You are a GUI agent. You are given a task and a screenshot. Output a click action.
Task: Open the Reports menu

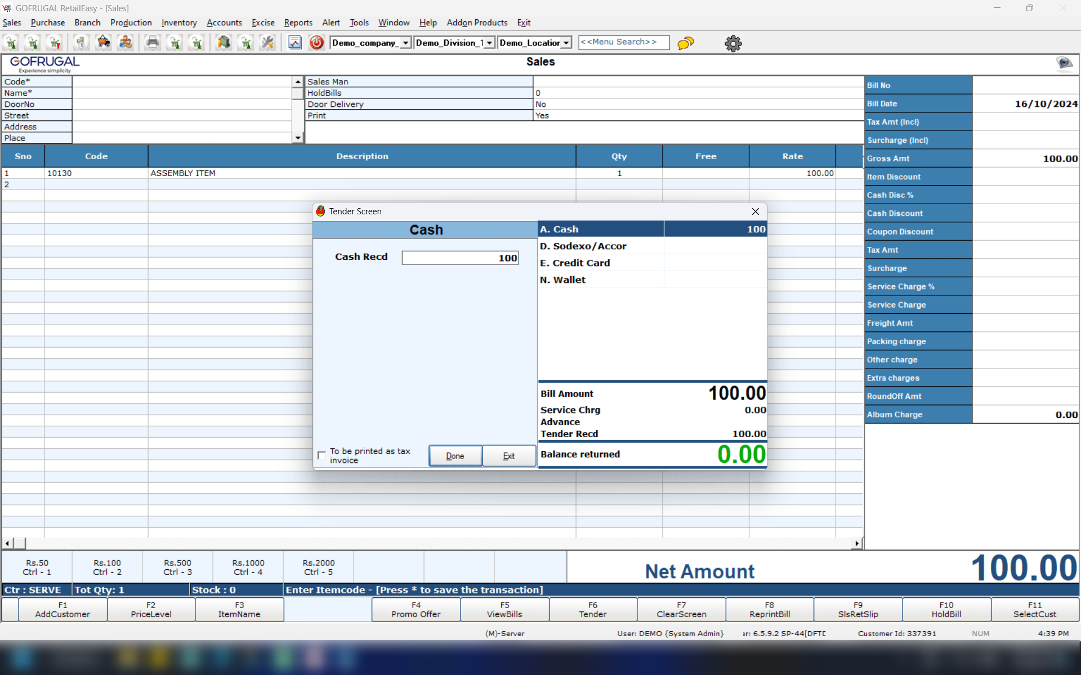(298, 22)
